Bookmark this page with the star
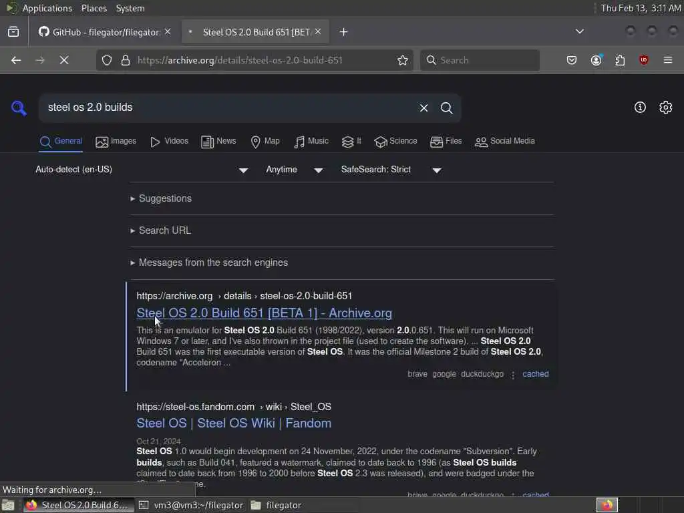This screenshot has height=513, width=684. 403,60
